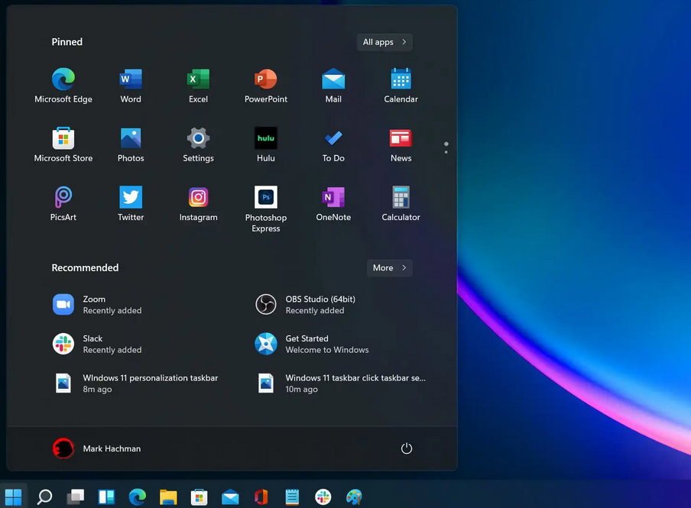691x508 pixels.
Task: Launch Office from the taskbar
Action: pos(261,497)
